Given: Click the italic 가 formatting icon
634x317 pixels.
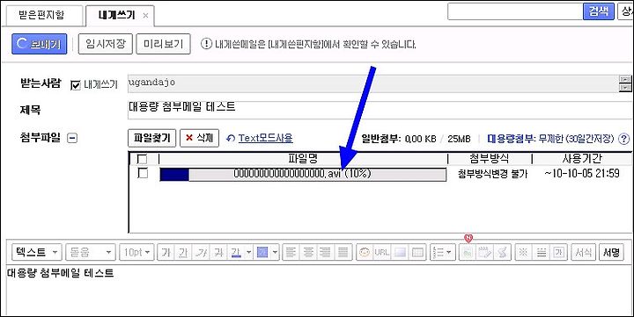Looking at the screenshot, I should pyautogui.click(x=201, y=253).
